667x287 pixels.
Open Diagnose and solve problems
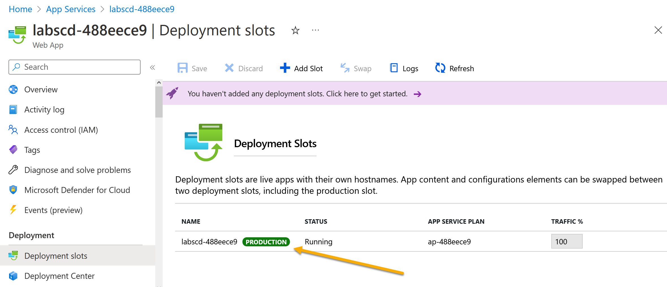[78, 170]
